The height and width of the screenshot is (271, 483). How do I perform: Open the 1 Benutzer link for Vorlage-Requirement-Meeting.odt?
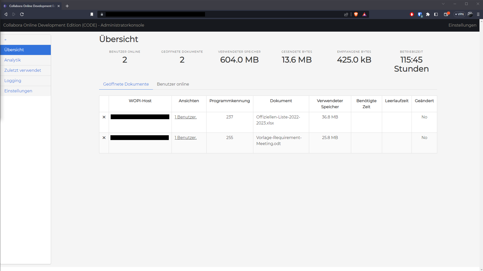(185, 138)
